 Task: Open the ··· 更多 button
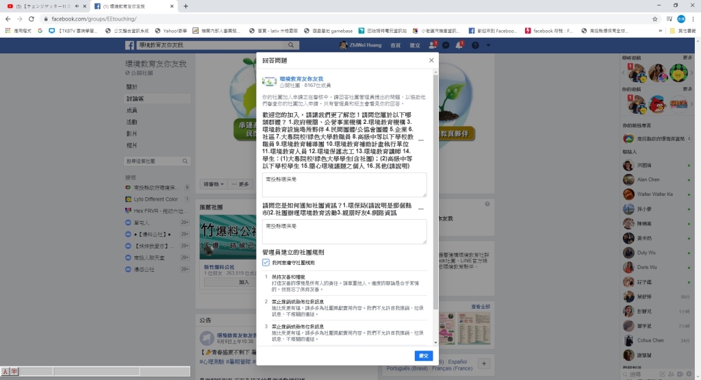pos(240,184)
